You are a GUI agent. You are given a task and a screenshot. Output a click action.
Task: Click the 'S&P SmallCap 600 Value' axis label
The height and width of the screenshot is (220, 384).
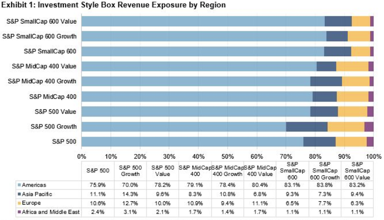point(41,22)
